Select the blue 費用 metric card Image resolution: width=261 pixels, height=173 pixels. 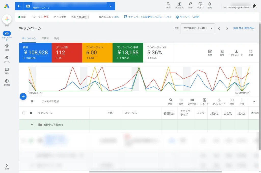(x=35, y=53)
